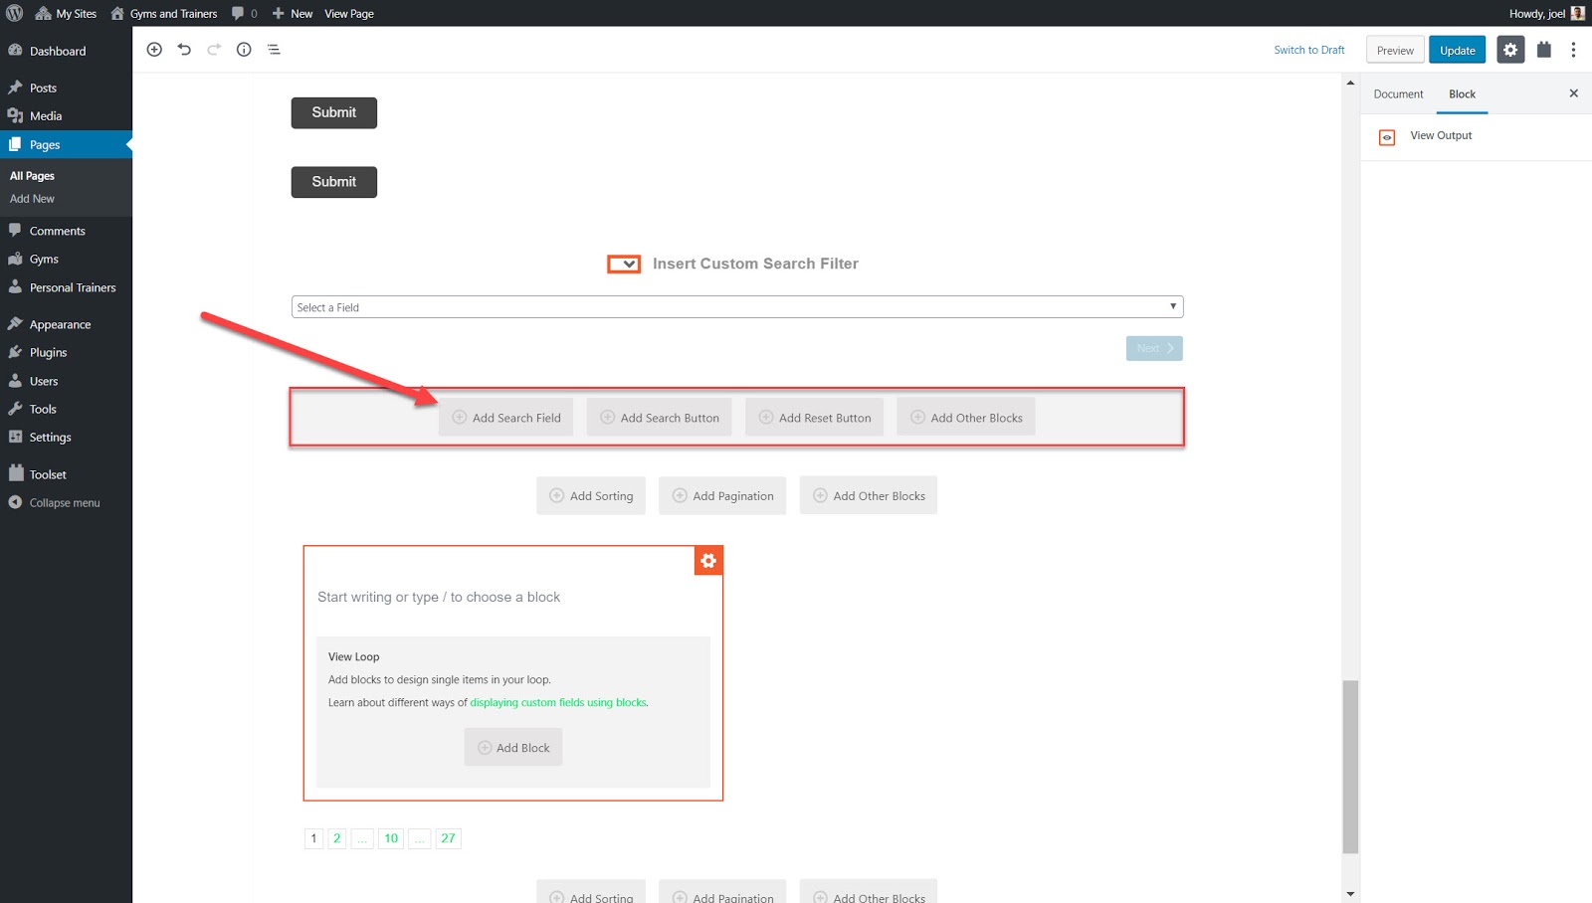
Task: Click the comments bubble icon in the admin bar
Action: click(239, 13)
